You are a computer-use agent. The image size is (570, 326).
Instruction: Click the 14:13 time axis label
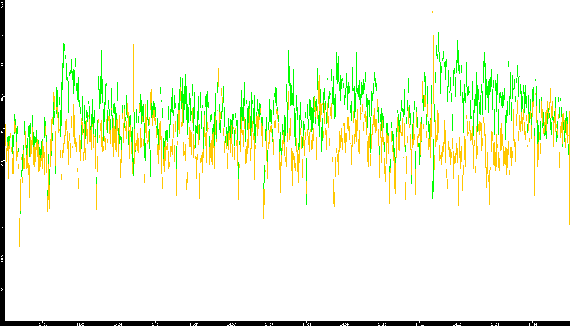pos(495,324)
